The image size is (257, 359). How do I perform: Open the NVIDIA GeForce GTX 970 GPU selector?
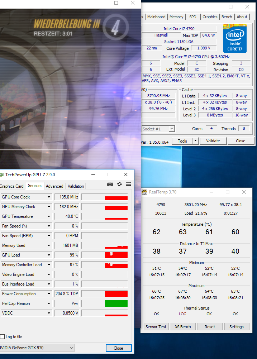coord(37,348)
